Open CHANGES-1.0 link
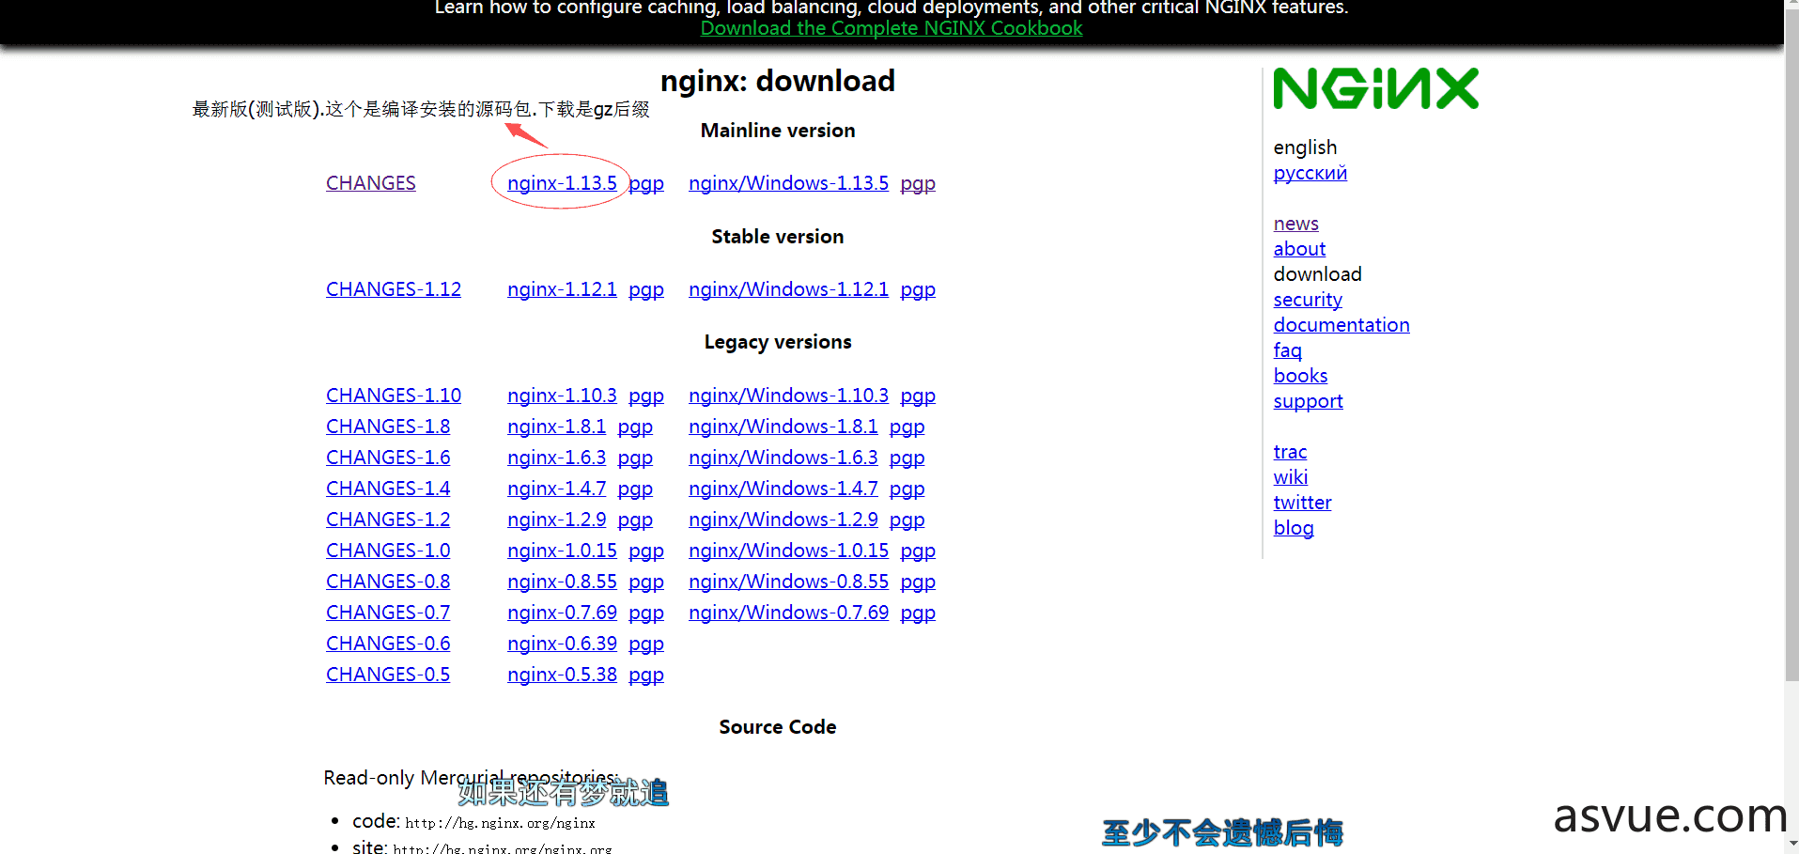Viewport: 1799px width, 854px height. (x=388, y=551)
